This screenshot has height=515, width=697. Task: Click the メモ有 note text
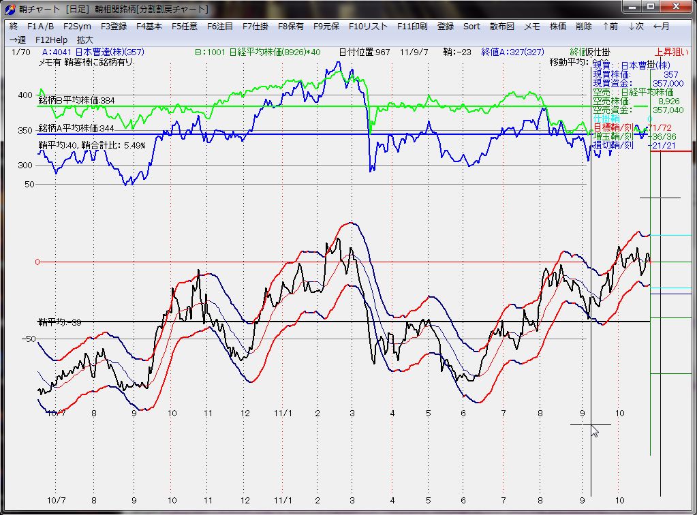[85, 62]
